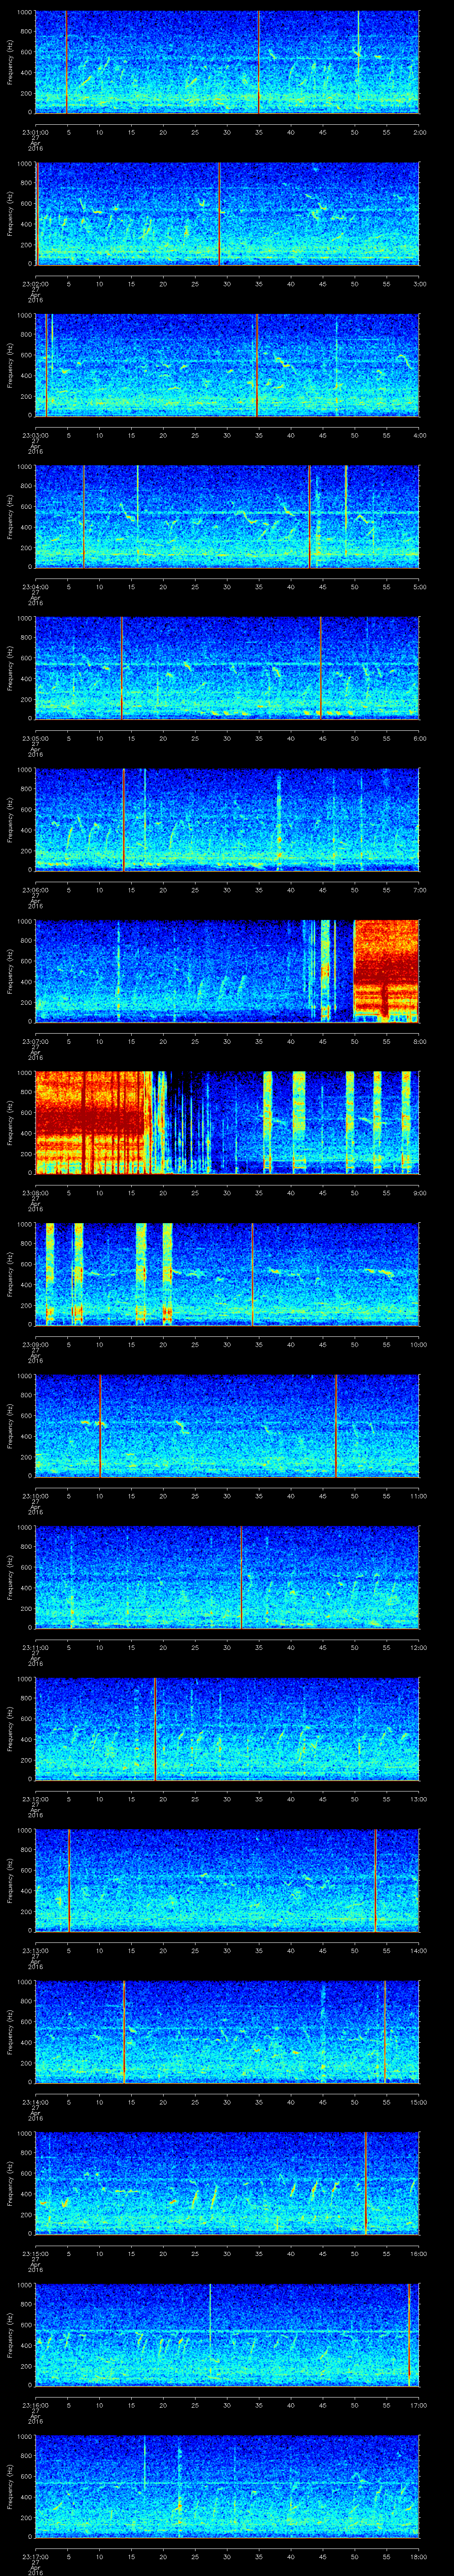This screenshot has height=2576, width=454.
Task: Select the spectrogram panel starting at 23:10:00
Action: (x=227, y=1425)
